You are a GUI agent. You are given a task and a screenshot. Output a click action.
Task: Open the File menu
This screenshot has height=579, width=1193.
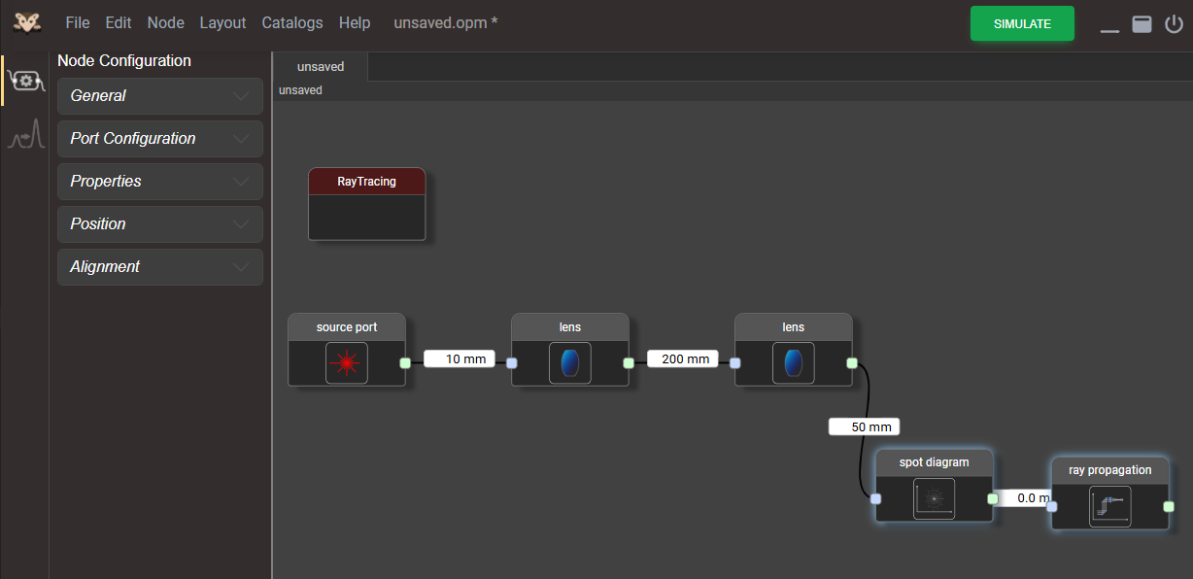tap(78, 23)
